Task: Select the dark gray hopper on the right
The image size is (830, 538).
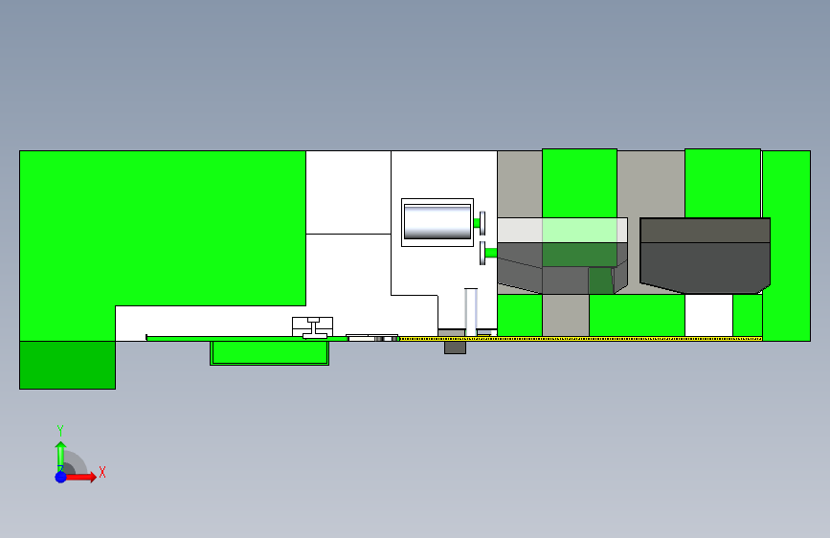Action: (x=705, y=256)
